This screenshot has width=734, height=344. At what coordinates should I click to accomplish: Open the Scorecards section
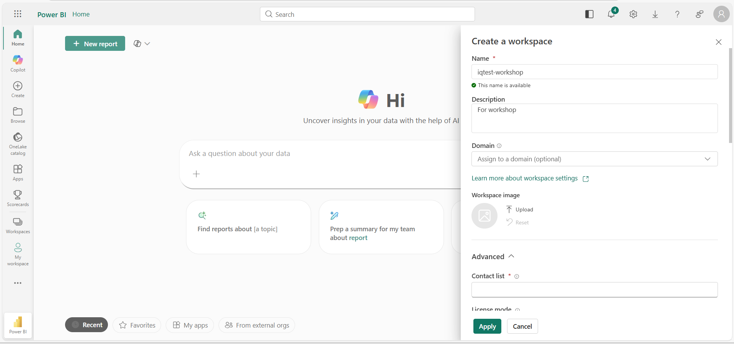coord(18,198)
